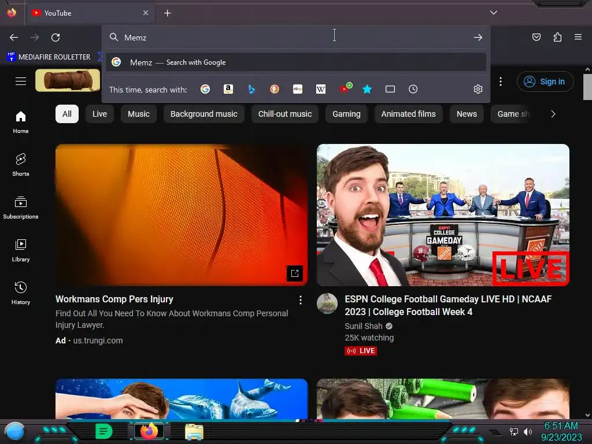Open search settings gear icon
Viewport: 592px width, 444px height.
(x=478, y=89)
